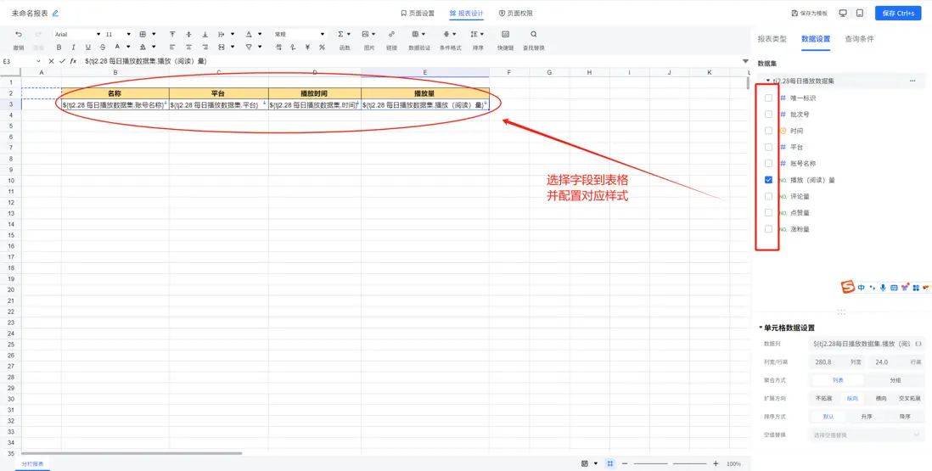Cancel formula edit with X icon

[x=51, y=60]
